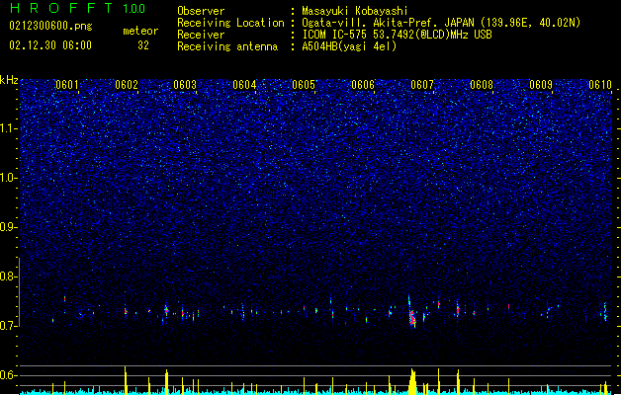Image resolution: width=622 pixels, height=395 pixels.
Task: Click receiver value ICOM IC-575 53.7492 MHz
Action: click(397, 35)
